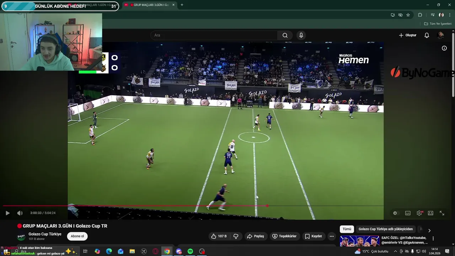455x256 pixels.
Task: Open Spotify from the taskbar
Action: pos(190,251)
